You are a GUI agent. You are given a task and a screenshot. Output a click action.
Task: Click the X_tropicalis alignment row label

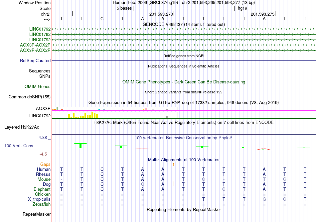click(39, 199)
